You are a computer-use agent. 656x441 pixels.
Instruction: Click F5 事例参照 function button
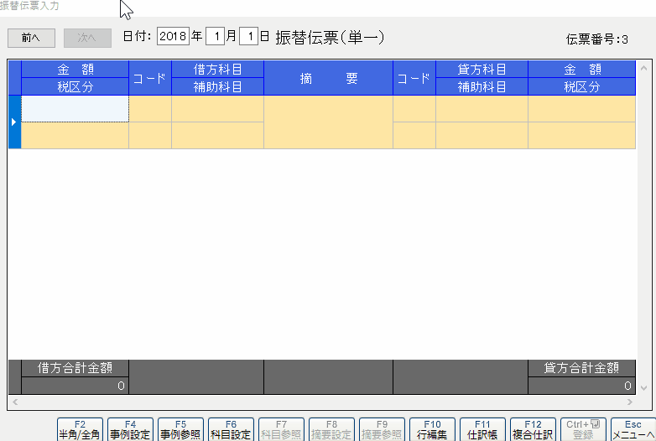[x=180, y=429]
